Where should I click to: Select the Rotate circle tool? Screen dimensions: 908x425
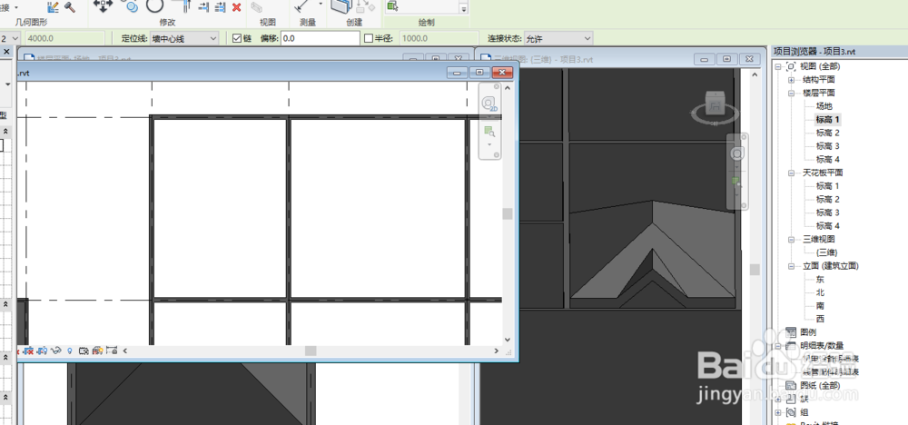pyautogui.click(x=154, y=5)
